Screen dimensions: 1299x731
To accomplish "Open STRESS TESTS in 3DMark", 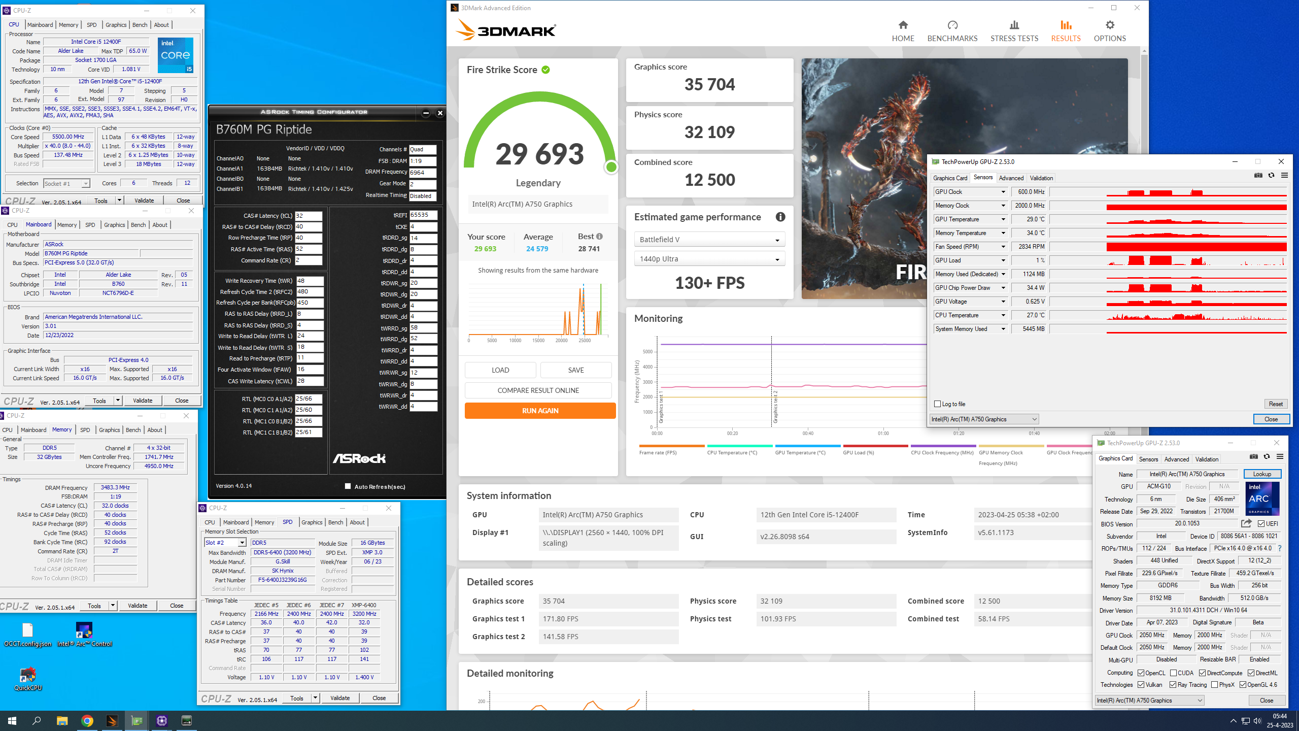I will 1014,31.
